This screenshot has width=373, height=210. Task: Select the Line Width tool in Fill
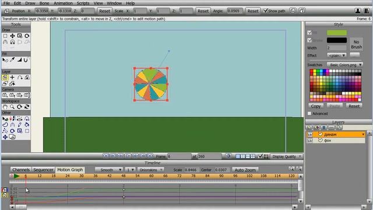20,60
